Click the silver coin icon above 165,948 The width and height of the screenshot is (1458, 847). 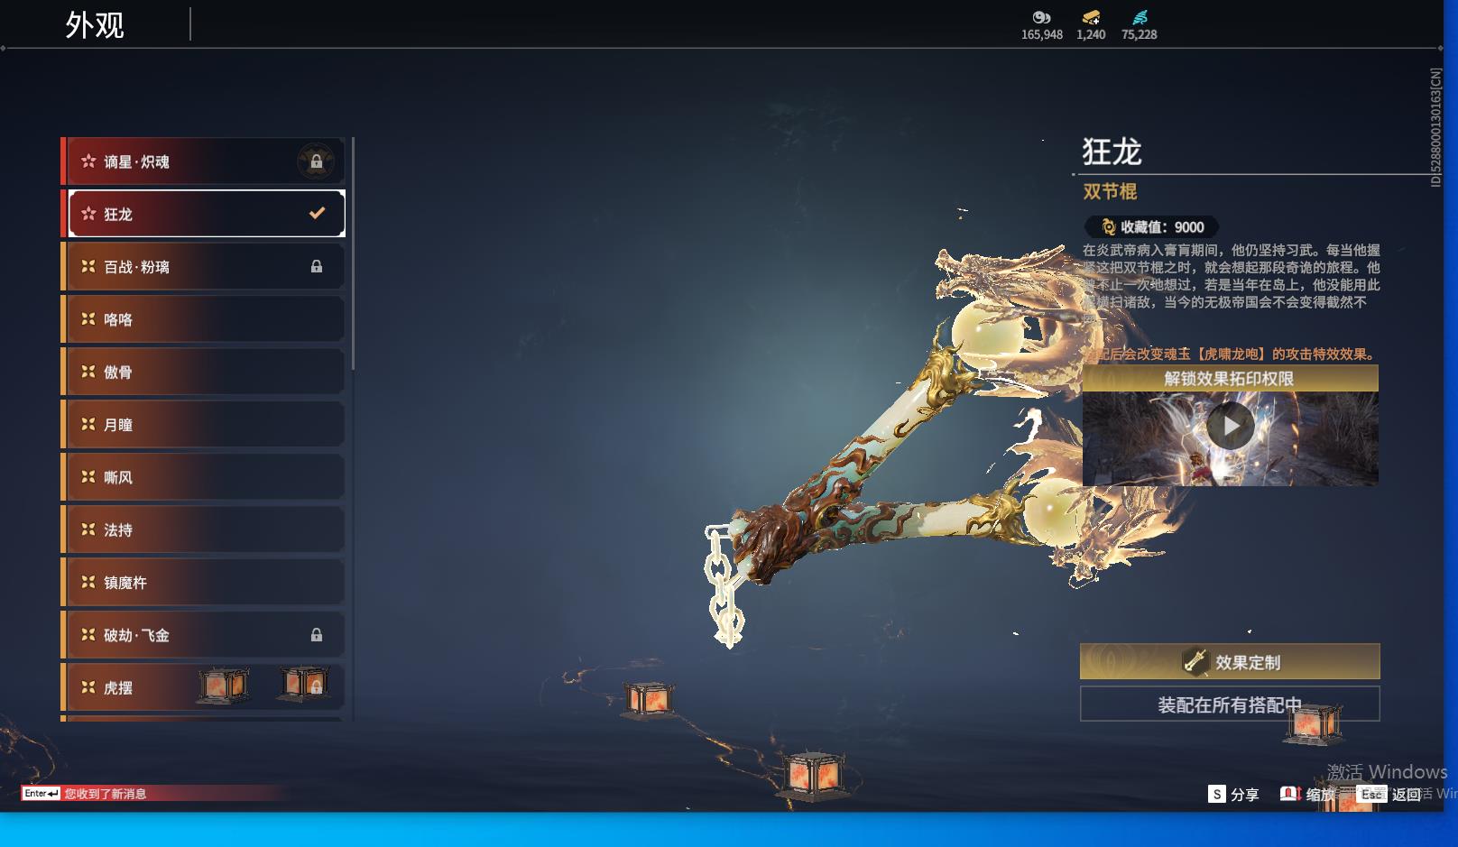(1041, 17)
